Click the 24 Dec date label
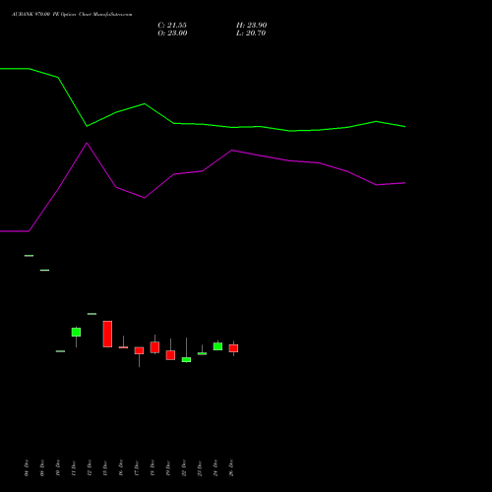The width and height of the screenshot is (492, 492). [x=215, y=467]
